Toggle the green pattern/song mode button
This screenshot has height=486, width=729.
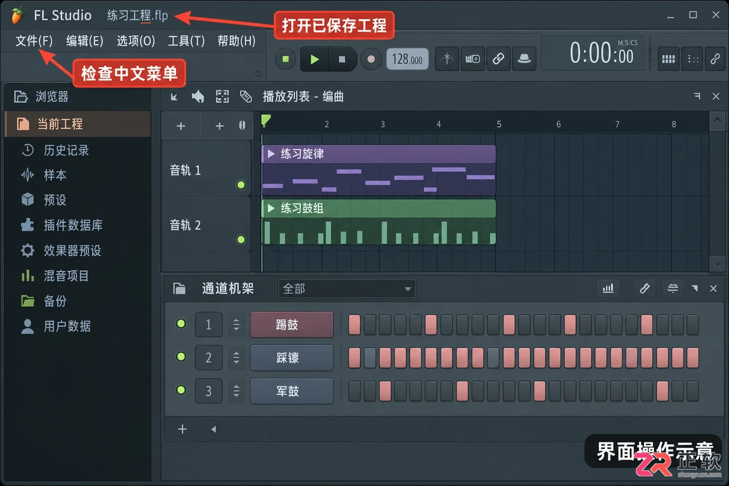coord(286,59)
